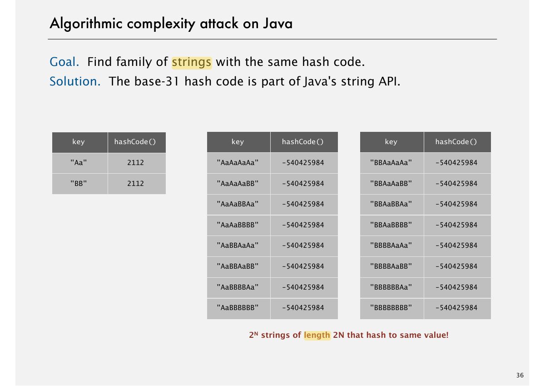Click the hash value beside "BBAaBBBB"
This screenshot has width=545, height=386.
[x=457, y=225]
